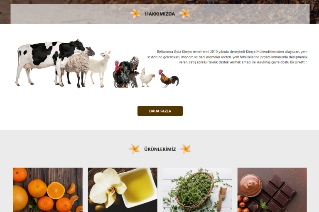319x212 pixels.
Task: Click the colorful rooster image
Action: [169, 79]
